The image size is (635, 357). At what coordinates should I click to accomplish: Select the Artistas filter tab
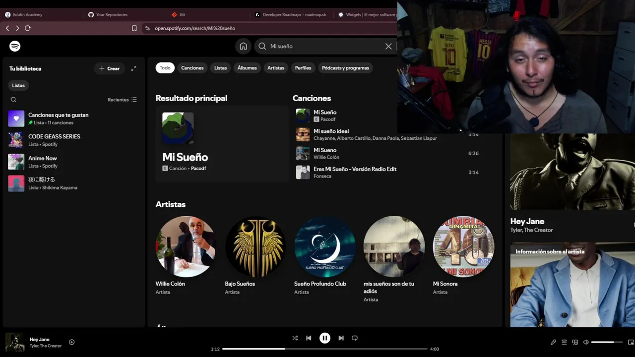(276, 68)
